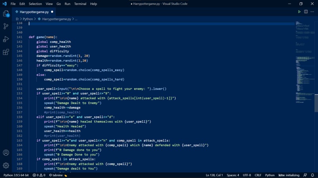Change encoding via UTF-8 indicator
318x178 pixels.
pyautogui.click(x=247, y=175)
